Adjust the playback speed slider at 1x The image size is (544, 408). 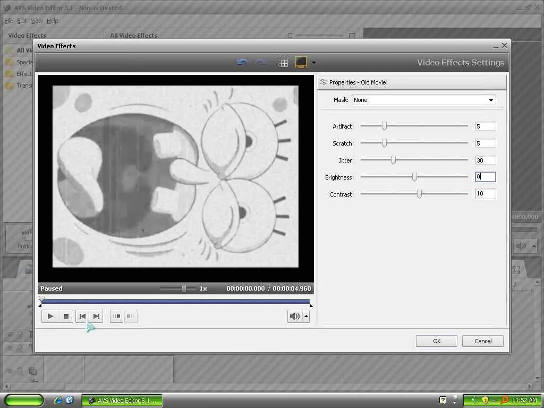point(184,288)
